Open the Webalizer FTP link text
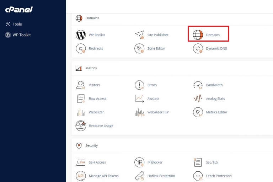273x182 pixels. 158,112
